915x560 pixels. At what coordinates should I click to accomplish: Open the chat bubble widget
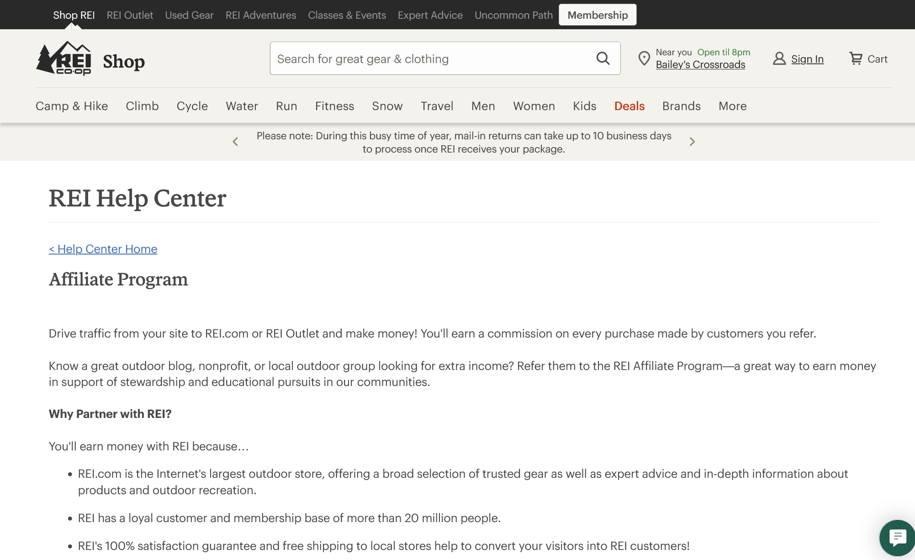(897, 538)
